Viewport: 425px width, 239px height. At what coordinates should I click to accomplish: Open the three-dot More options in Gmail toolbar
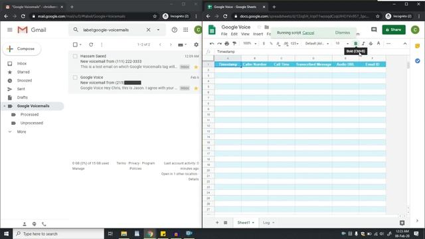coord(102,44)
